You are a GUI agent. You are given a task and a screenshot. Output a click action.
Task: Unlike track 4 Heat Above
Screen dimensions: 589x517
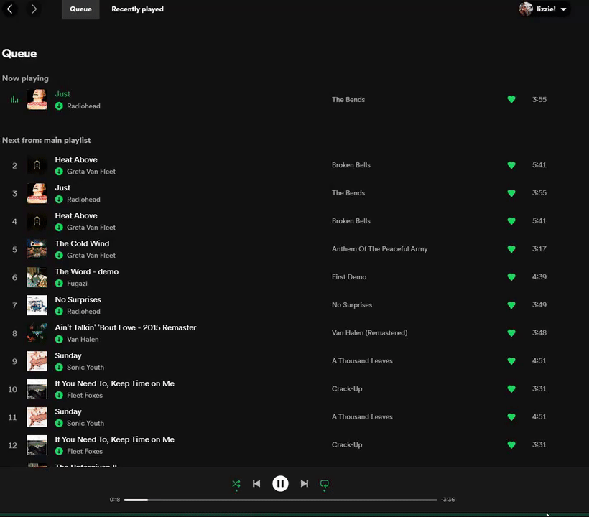(x=511, y=221)
